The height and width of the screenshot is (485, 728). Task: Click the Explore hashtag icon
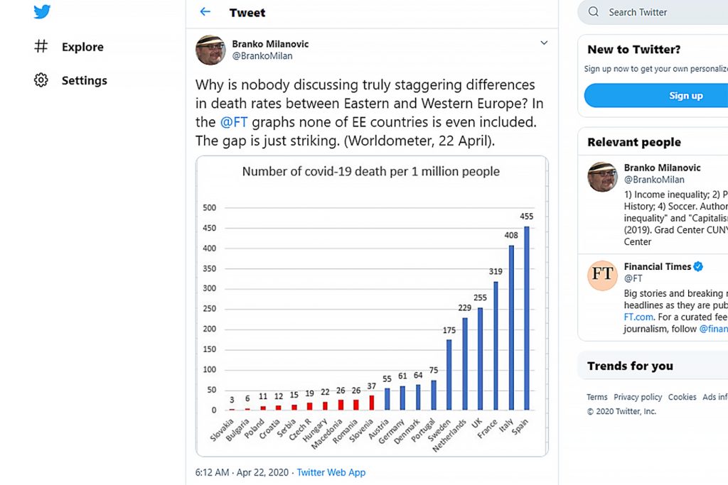pos(41,47)
